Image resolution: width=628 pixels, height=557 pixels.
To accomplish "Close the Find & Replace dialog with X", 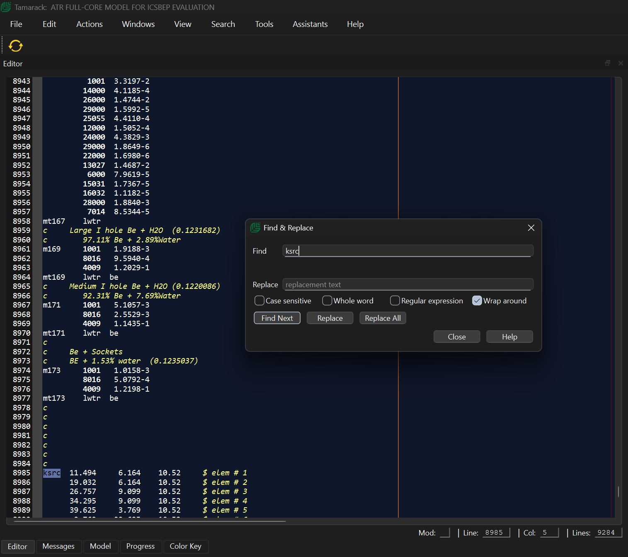I will (531, 228).
